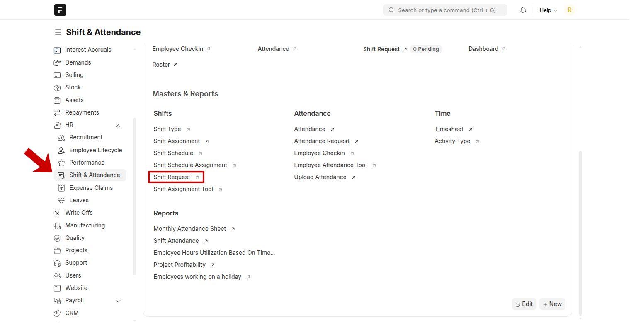Open Quality module in the sidebar
631x323 pixels.
pyautogui.click(x=75, y=238)
